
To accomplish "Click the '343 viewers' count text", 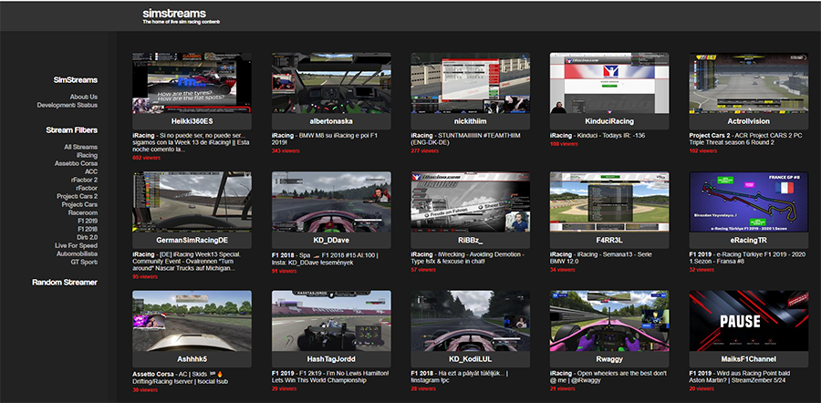I will click(x=286, y=150).
